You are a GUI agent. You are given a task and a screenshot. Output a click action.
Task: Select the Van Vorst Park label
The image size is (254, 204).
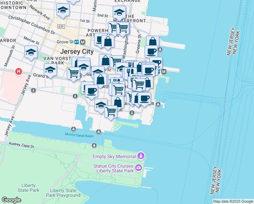click(x=57, y=61)
